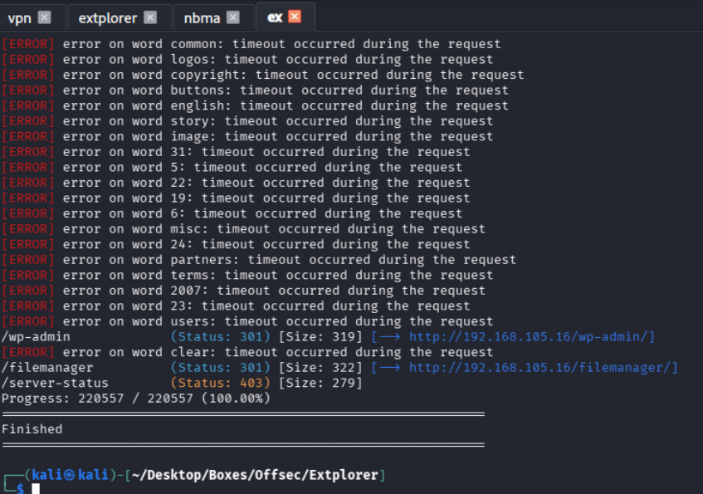Click the error line for word copyright
The width and height of the screenshot is (703, 494).
(x=262, y=75)
